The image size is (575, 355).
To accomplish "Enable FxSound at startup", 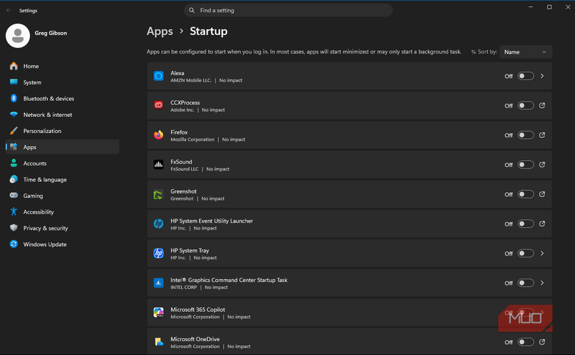I will coord(526,164).
